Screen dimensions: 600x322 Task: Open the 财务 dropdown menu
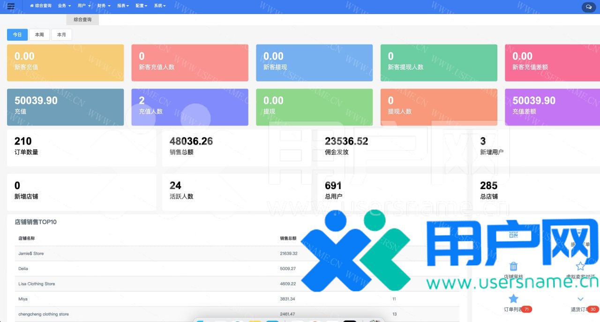point(103,7)
